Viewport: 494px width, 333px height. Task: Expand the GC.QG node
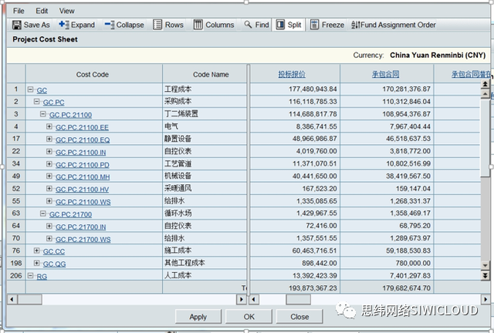(x=36, y=263)
